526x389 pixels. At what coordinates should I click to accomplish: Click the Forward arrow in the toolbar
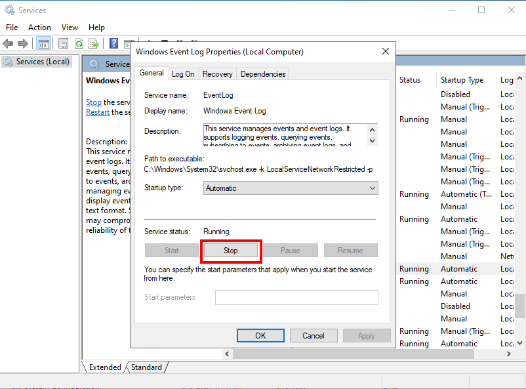click(x=23, y=44)
